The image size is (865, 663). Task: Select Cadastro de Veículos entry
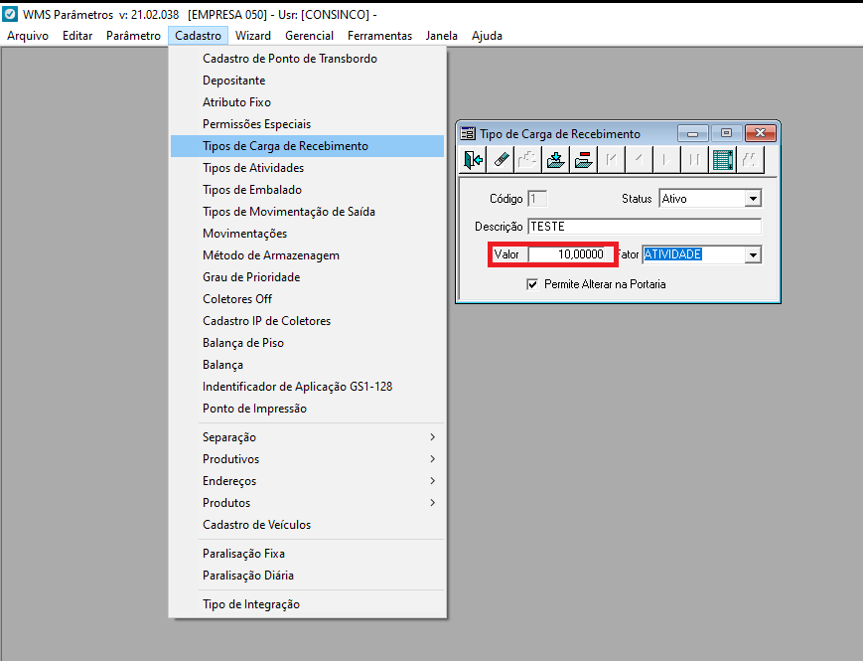click(x=307, y=525)
